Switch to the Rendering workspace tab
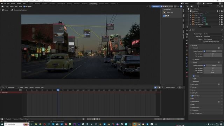 click(x=85, y=3)
